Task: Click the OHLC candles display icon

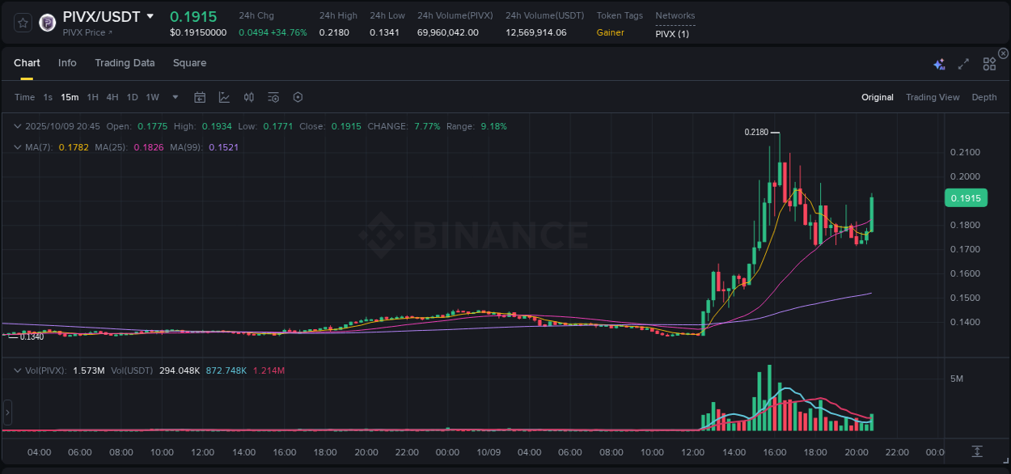Action: (248, 97)
